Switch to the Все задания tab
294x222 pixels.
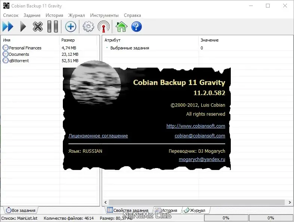coord(21,210)
